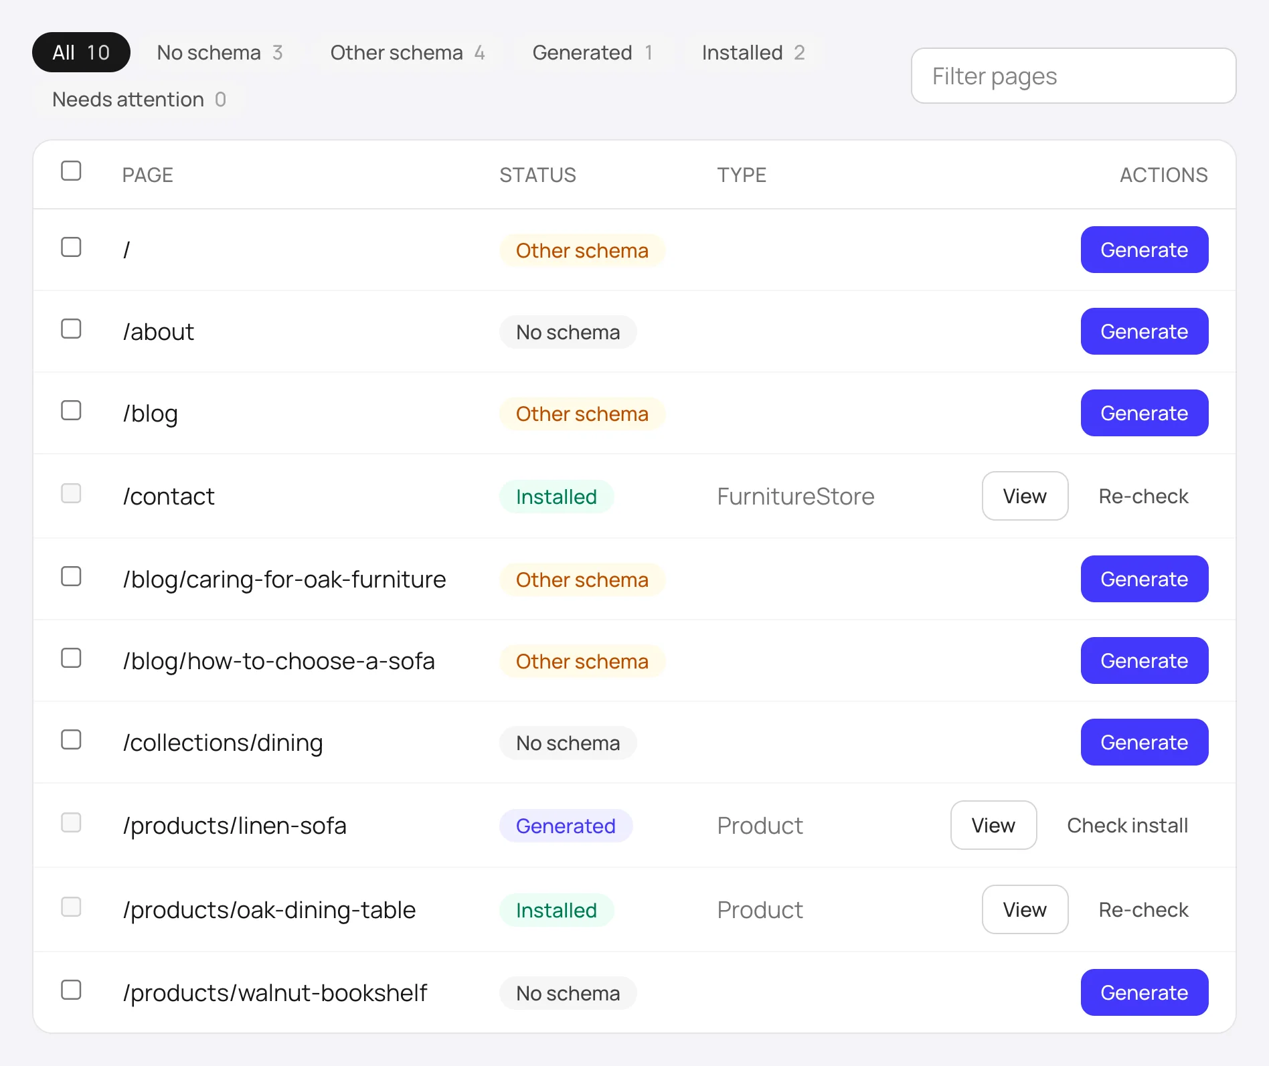Click the /collections/dining page path
This screenshot has width=1269, height=1066.
[x=223, y=742]
